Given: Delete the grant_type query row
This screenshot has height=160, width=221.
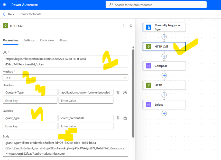Looking at the screenshot, I should [118, 118].
